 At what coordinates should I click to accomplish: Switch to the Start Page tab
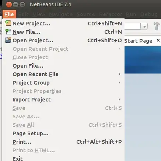(139, 41)
